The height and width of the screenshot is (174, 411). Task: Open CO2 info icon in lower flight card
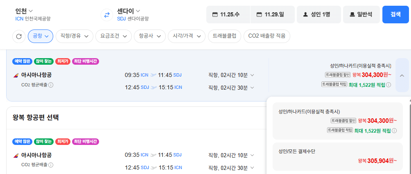pyautogui.click(x=51, y=165)
